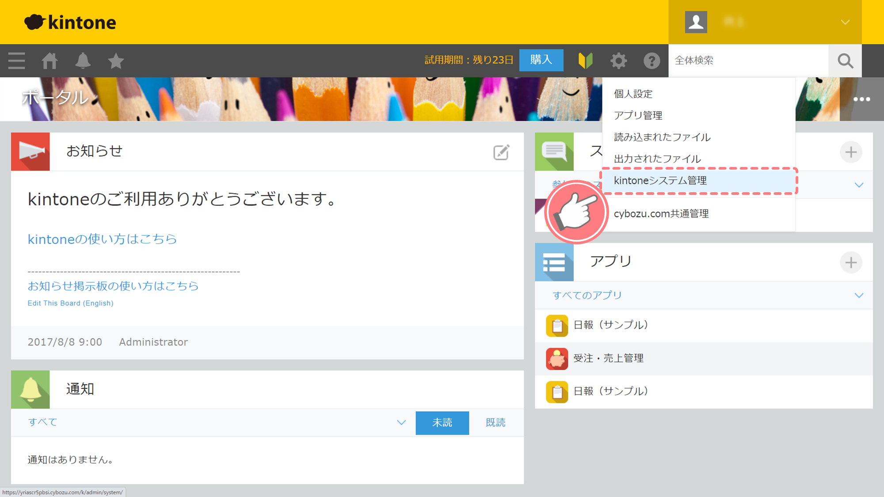Viewport: 884px width, 497px height.
Task: Click the アプリ section heading
Action: tap(611, 261)
